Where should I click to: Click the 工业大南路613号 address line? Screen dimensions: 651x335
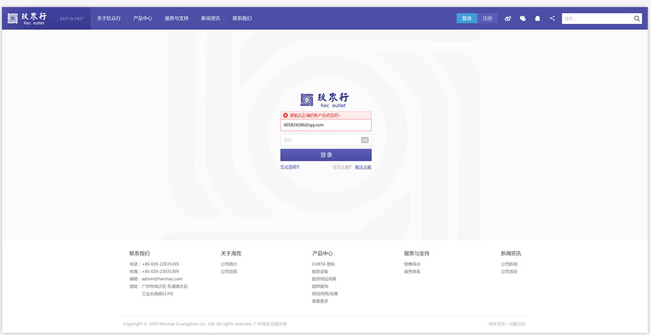click(158, 294)
